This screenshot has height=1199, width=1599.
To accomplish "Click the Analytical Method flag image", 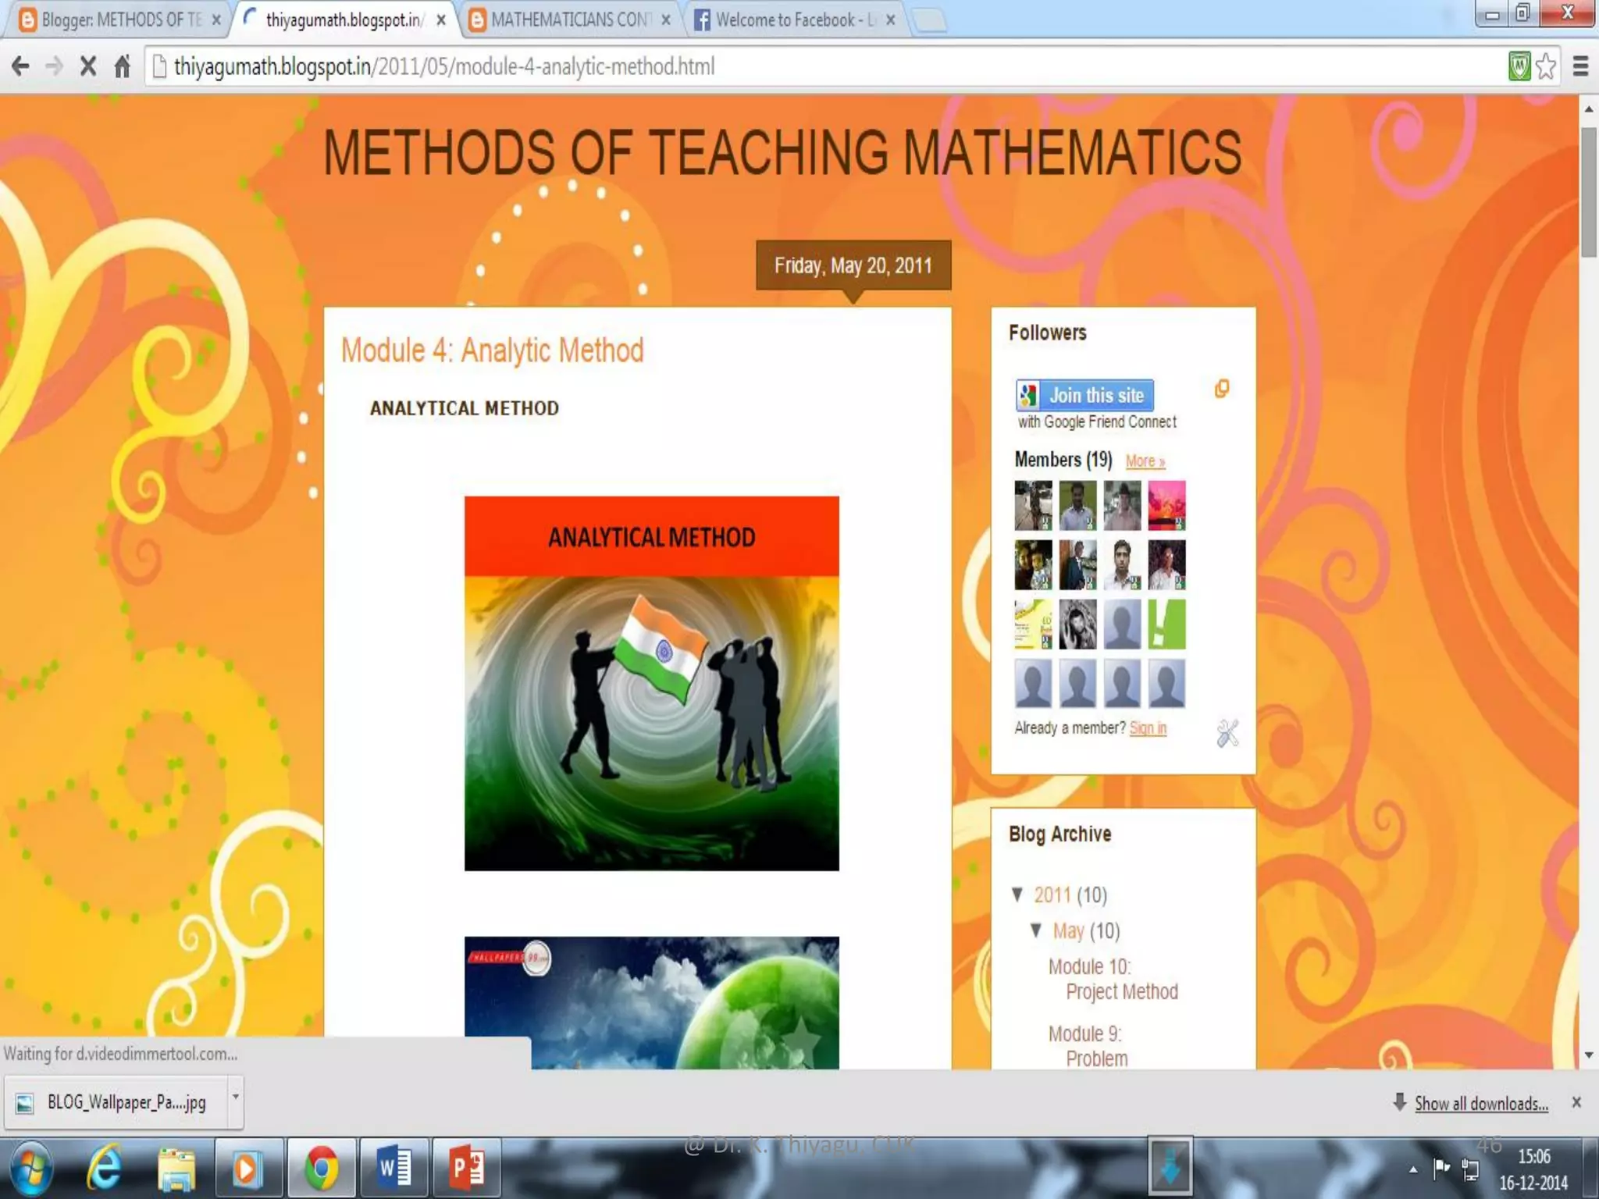I will (652, 683).
